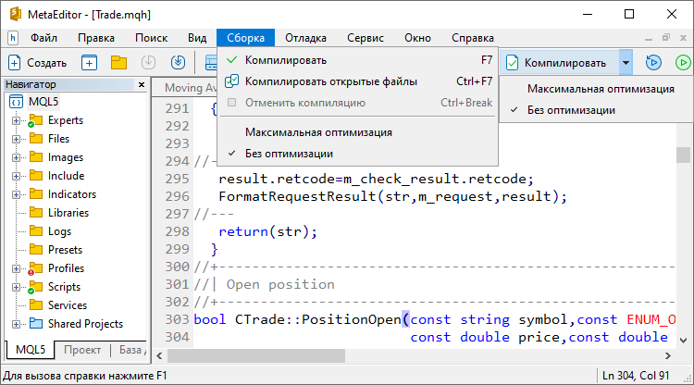
Task: Open the Вид menu
Action: tap(197, 38)
